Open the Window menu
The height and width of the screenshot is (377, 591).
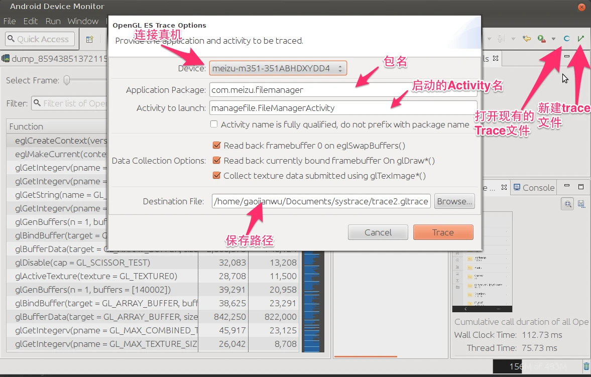point(83,21)
